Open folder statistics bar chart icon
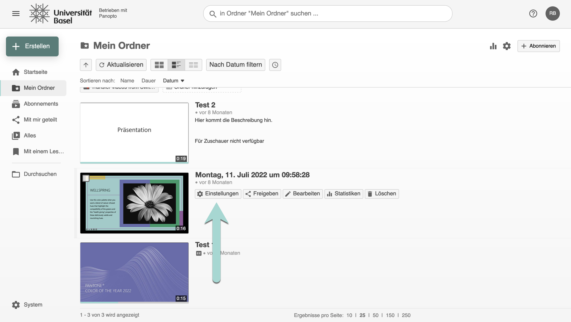 coord(493,46)
